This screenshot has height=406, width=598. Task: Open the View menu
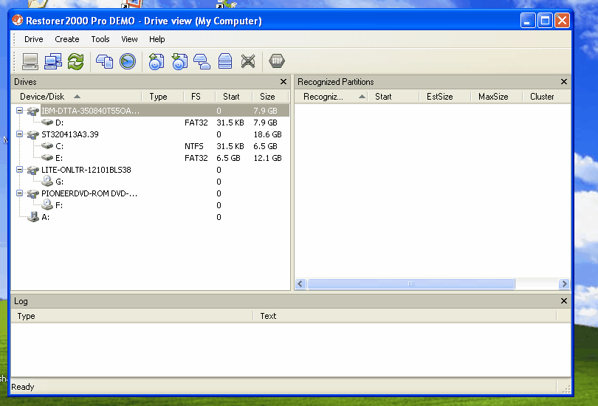click(x=129, y=39)
